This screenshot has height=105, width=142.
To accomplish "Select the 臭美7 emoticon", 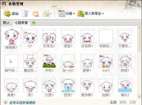I will coord(11,85).
